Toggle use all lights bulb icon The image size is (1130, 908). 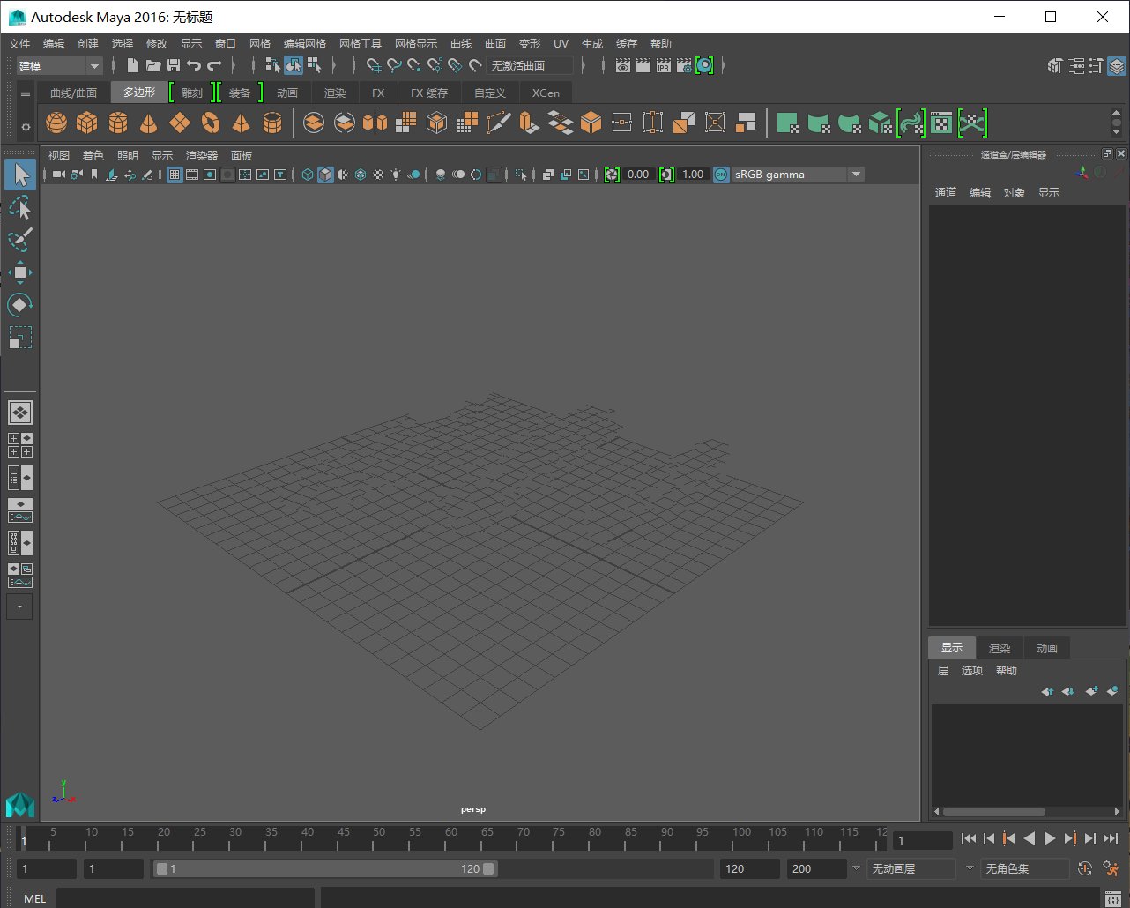click(x=396, y=175)
